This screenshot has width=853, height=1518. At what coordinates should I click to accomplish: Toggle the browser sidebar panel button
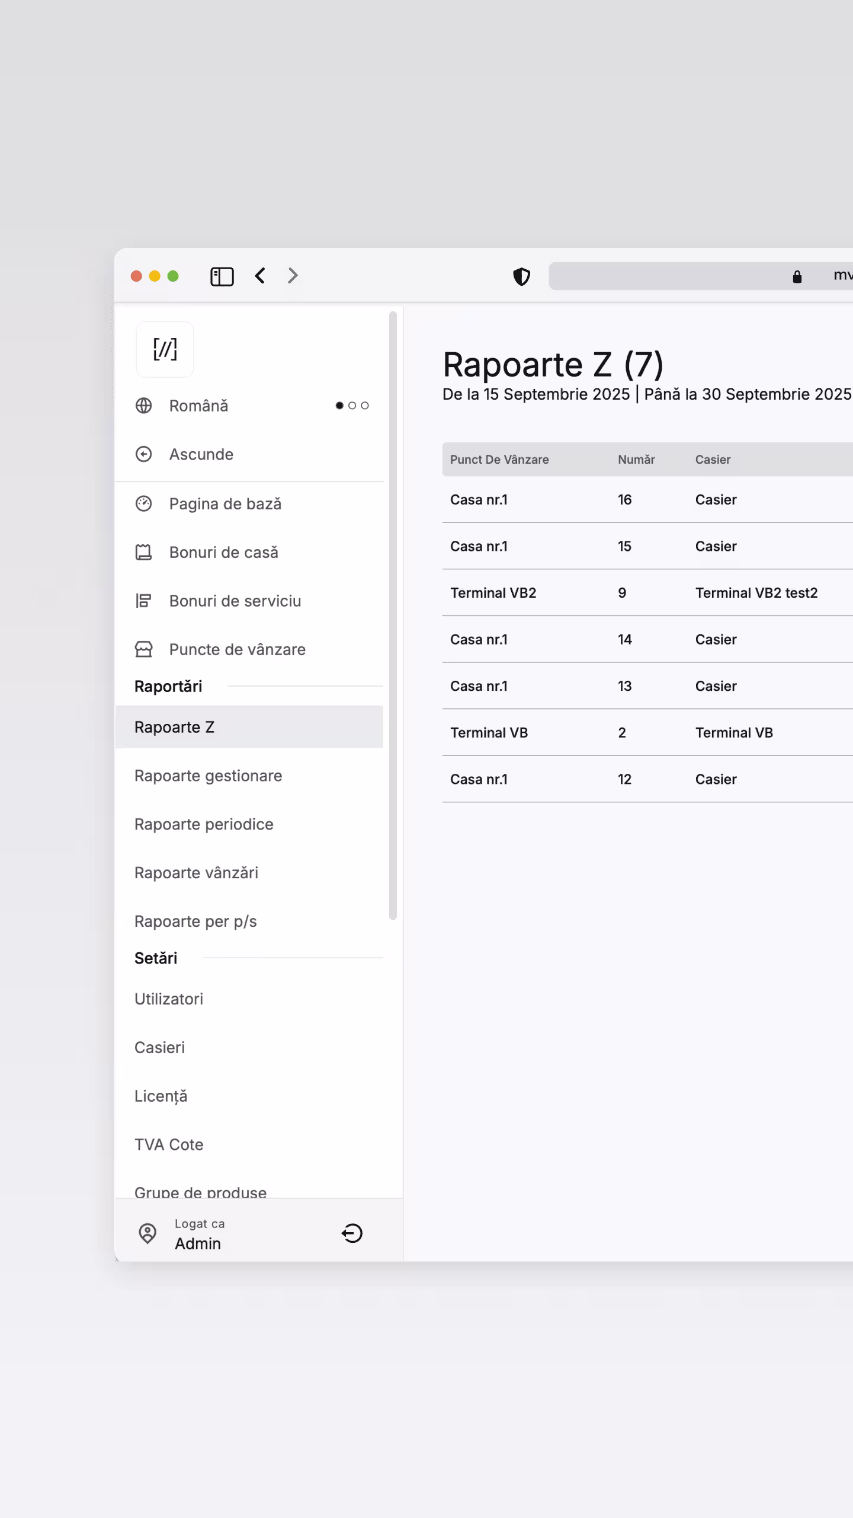pos(222,276)
